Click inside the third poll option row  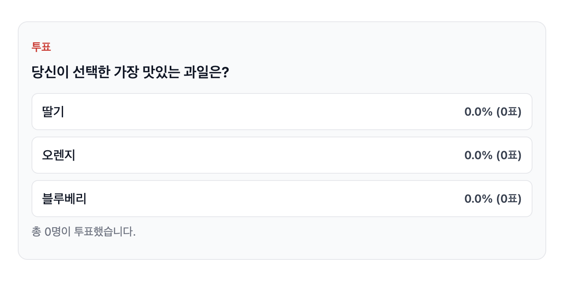click(242, 199)
